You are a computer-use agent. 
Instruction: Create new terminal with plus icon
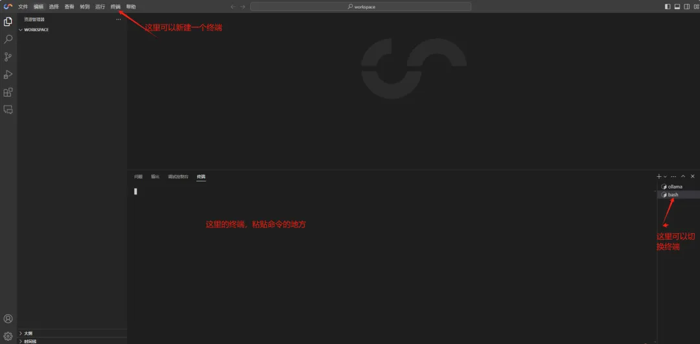(659, 177)
